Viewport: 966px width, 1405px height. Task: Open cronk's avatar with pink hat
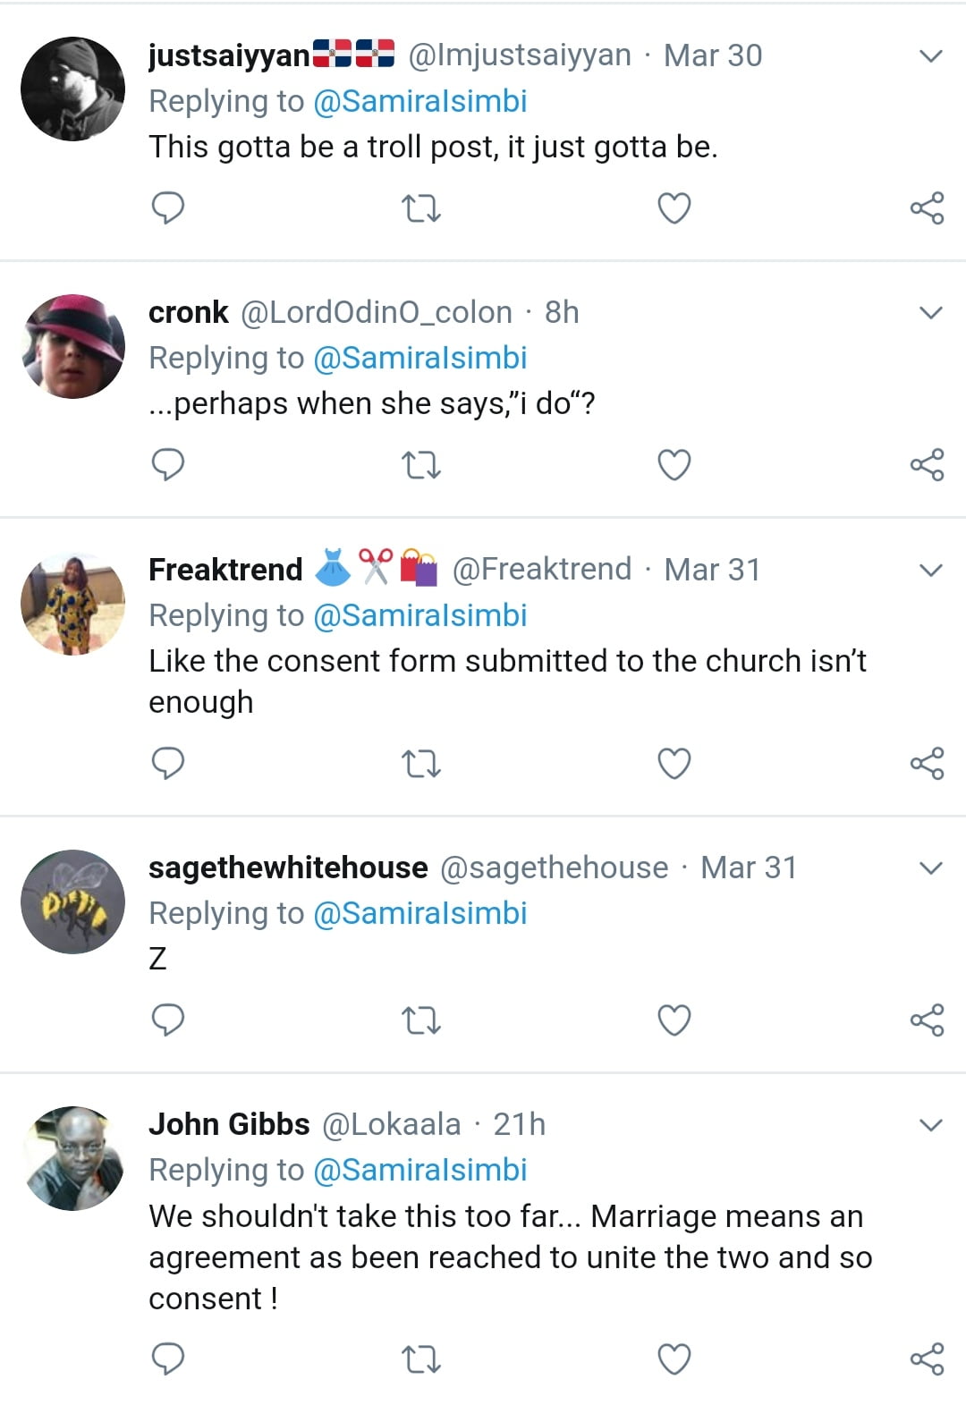tap(73, 346)
